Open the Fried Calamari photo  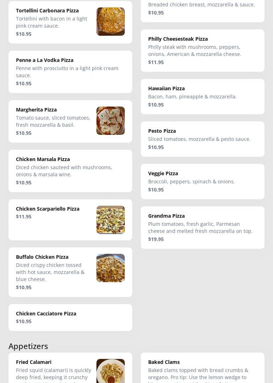point(110,371)
